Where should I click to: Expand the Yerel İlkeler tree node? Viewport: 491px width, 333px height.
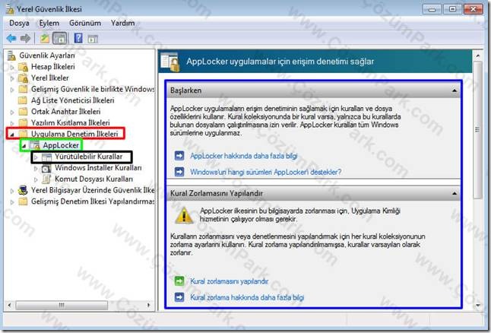click(x=12, y=78)
